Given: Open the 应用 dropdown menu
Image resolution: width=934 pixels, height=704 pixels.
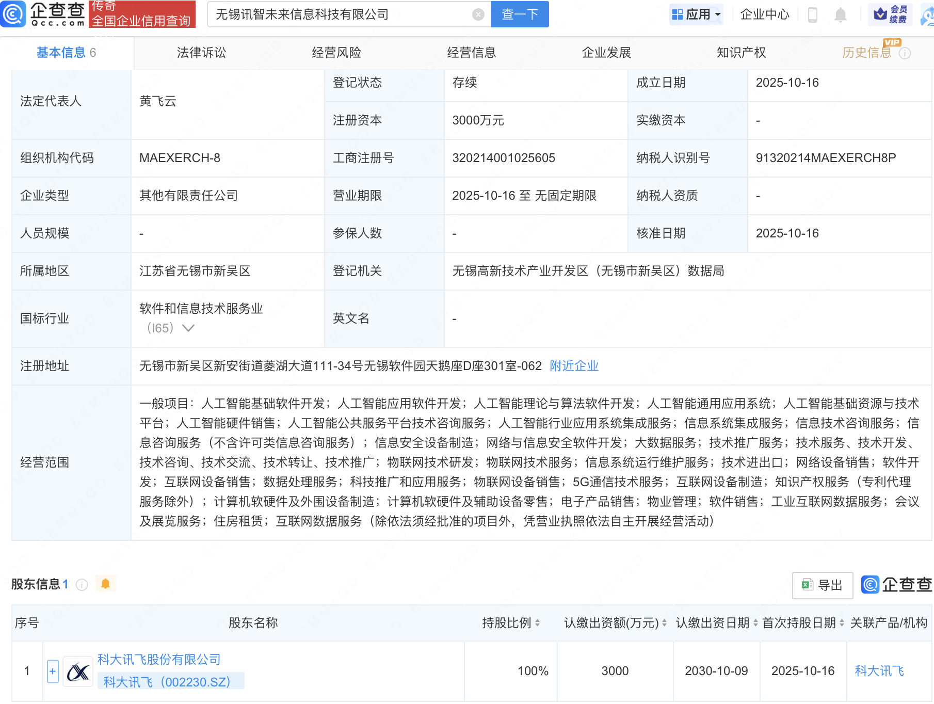Looking at the screenshot, I should [696, 14].
